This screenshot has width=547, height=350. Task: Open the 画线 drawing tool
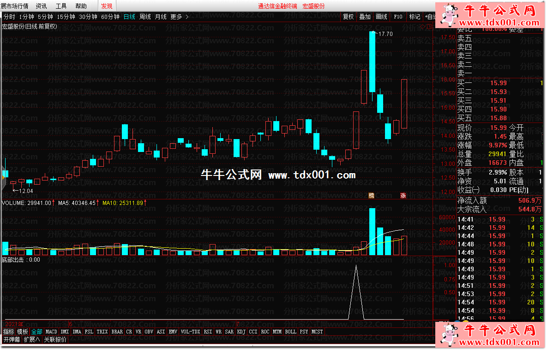pyautogui.click(x=381, y=17)
